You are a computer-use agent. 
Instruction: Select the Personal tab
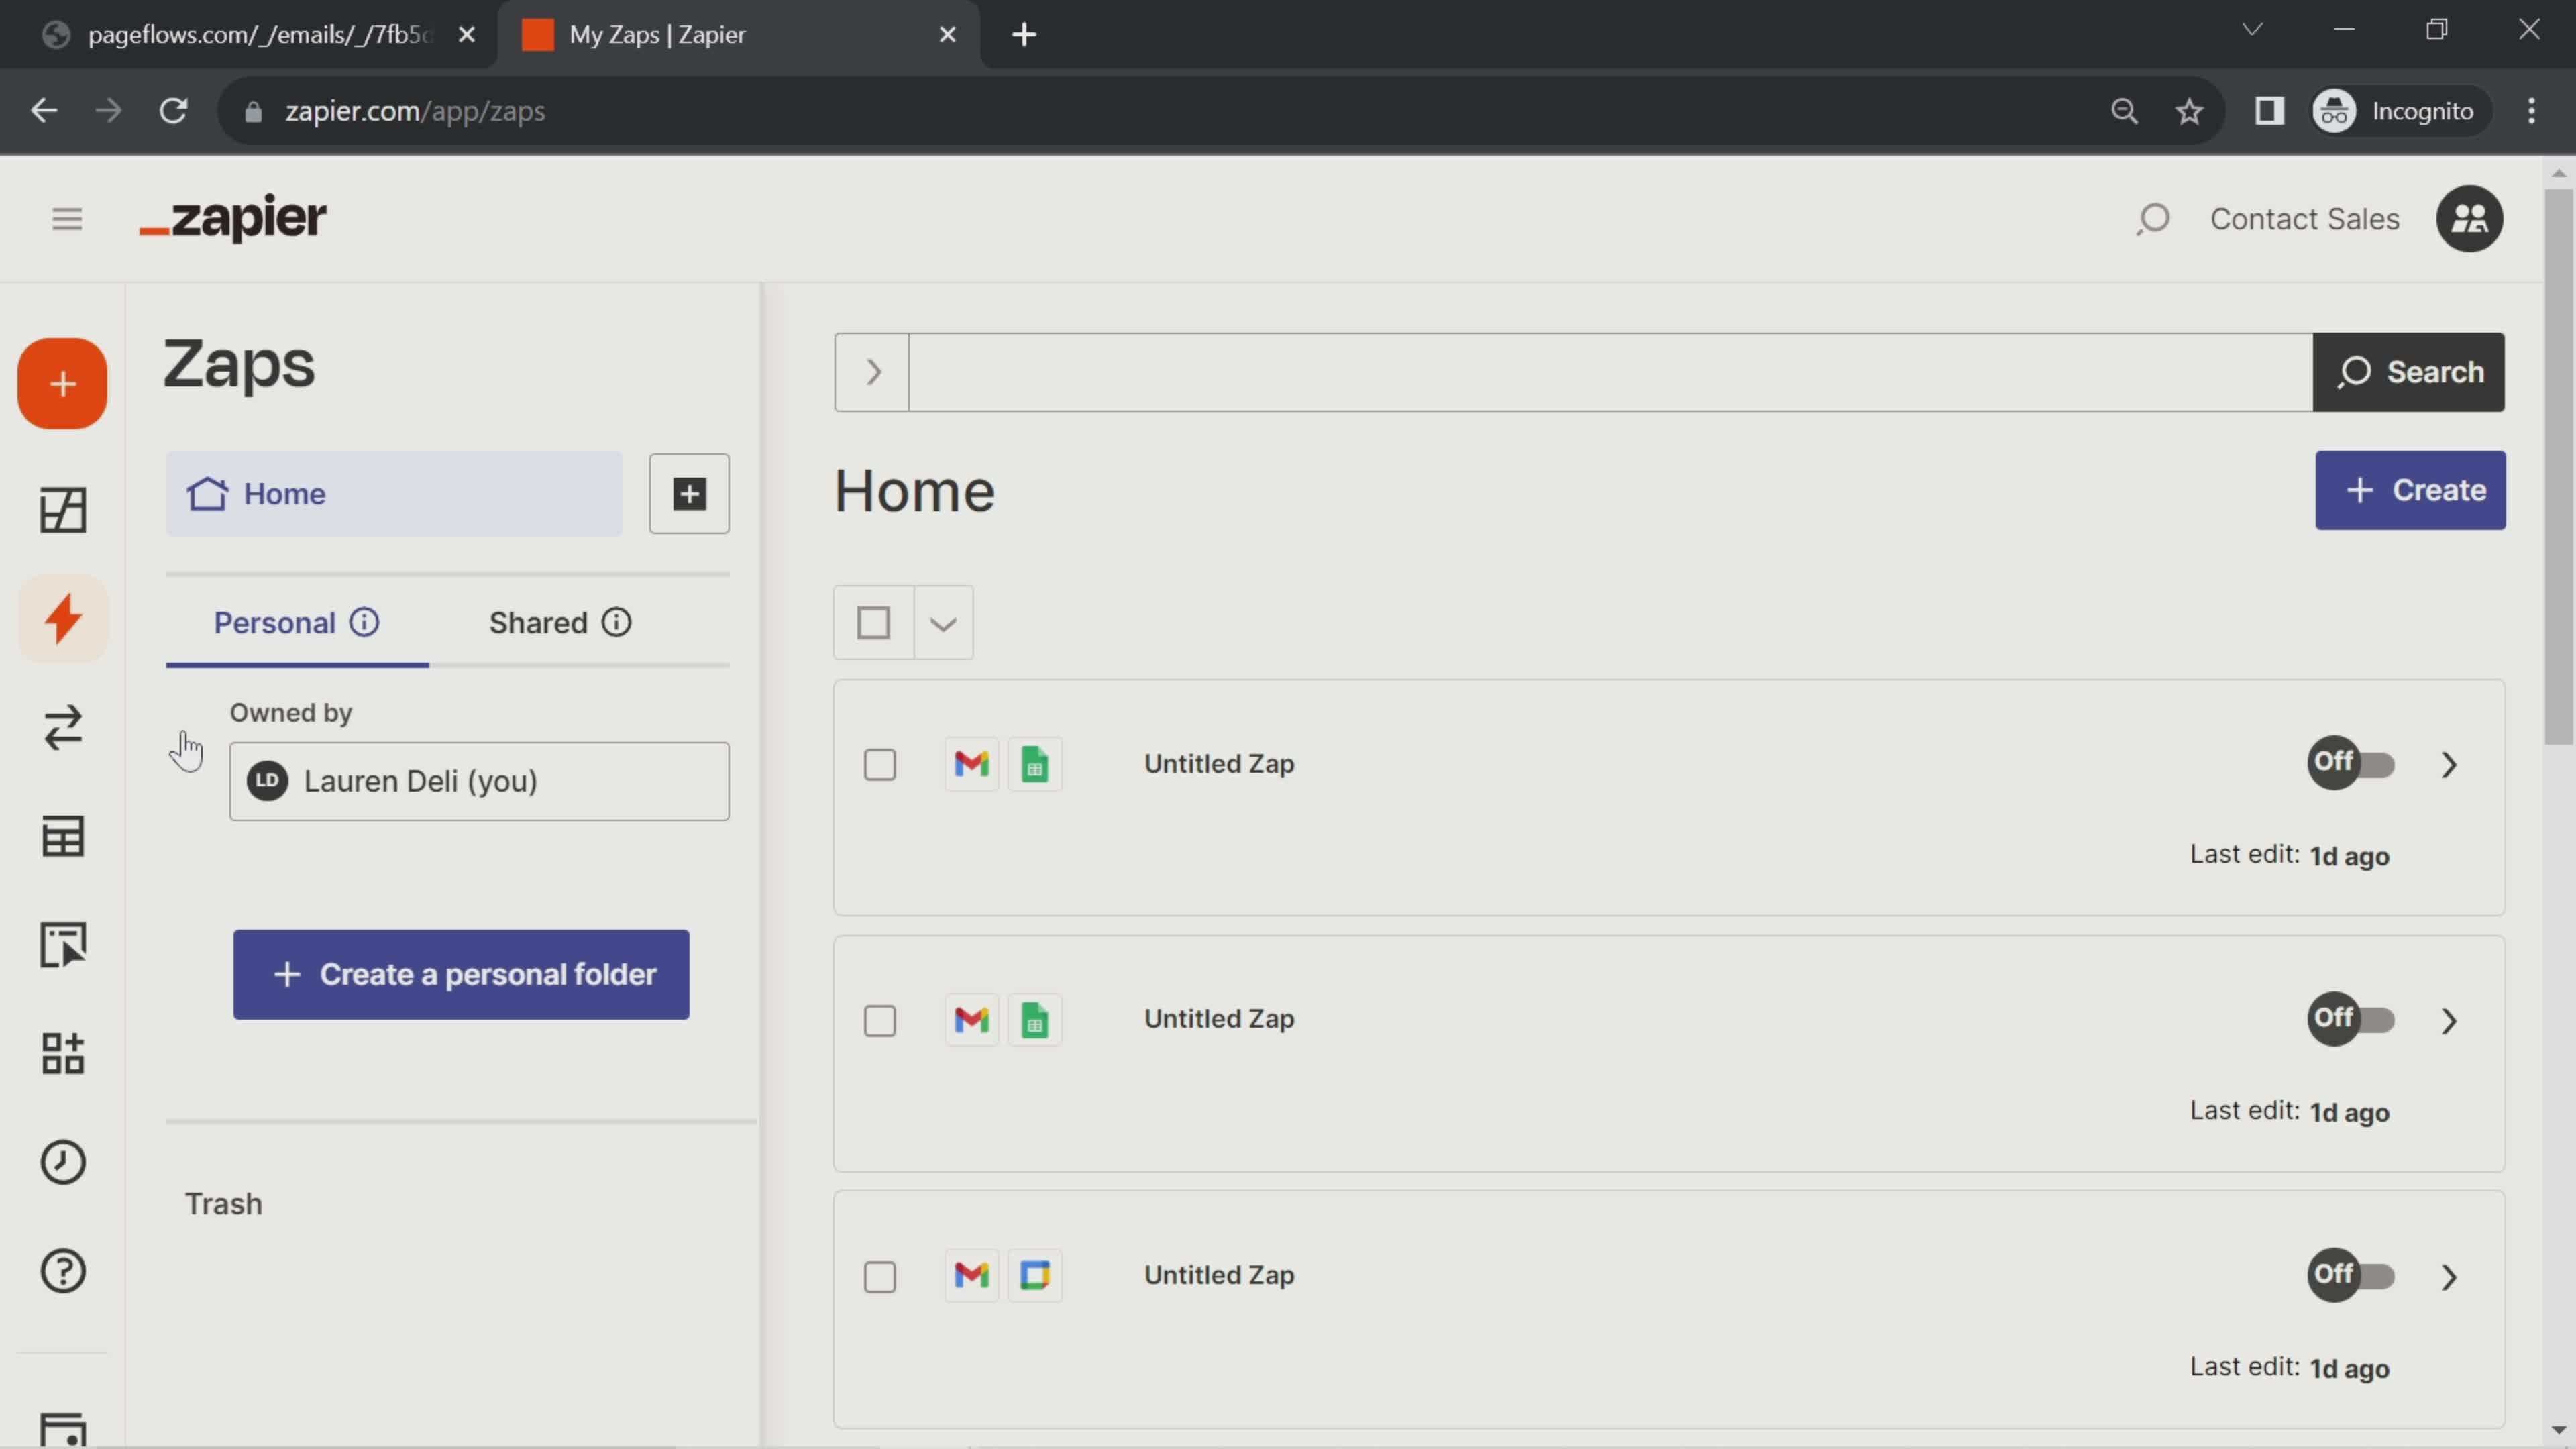click(274, 621)
